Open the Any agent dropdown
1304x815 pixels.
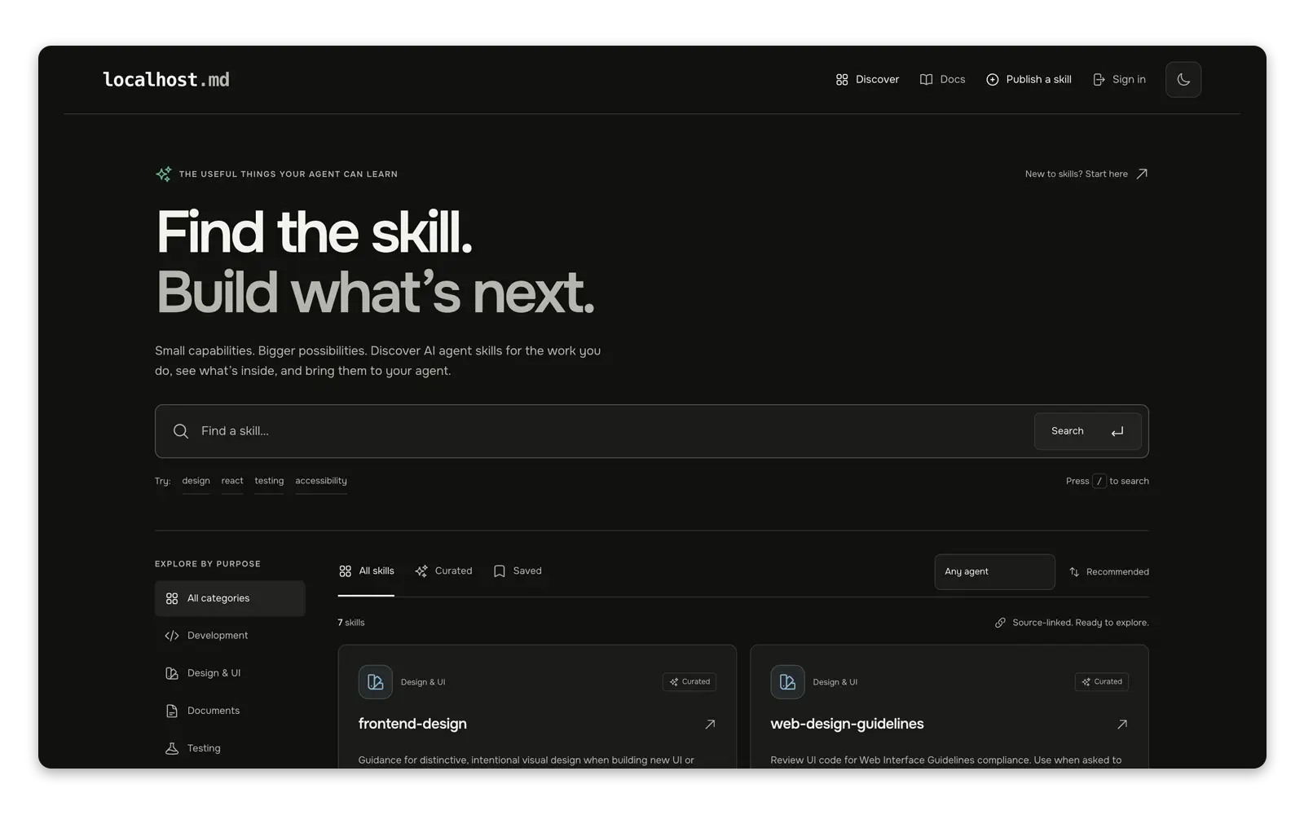[x=994, y=572]
